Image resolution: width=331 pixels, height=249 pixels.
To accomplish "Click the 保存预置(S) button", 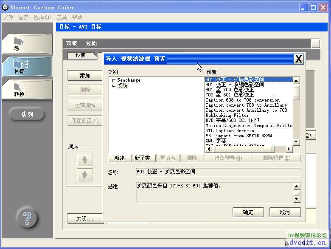I will pos(85,121).
